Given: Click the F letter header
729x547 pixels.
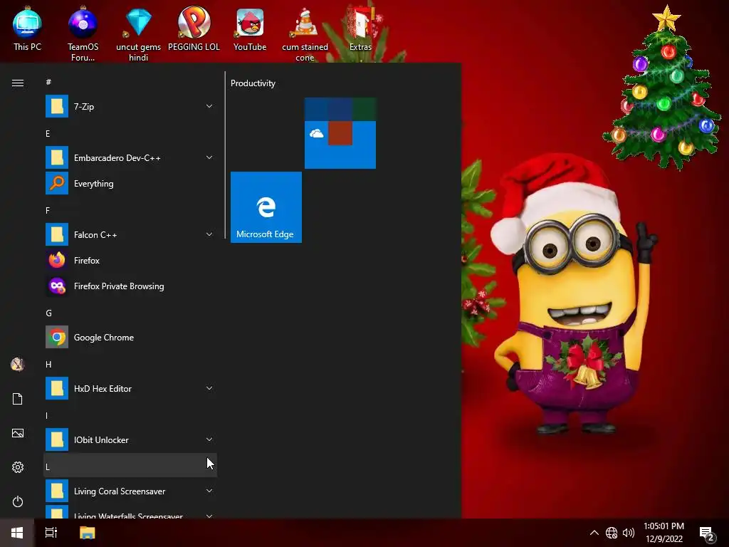Looking at the screenshot, I should [130, 210].
